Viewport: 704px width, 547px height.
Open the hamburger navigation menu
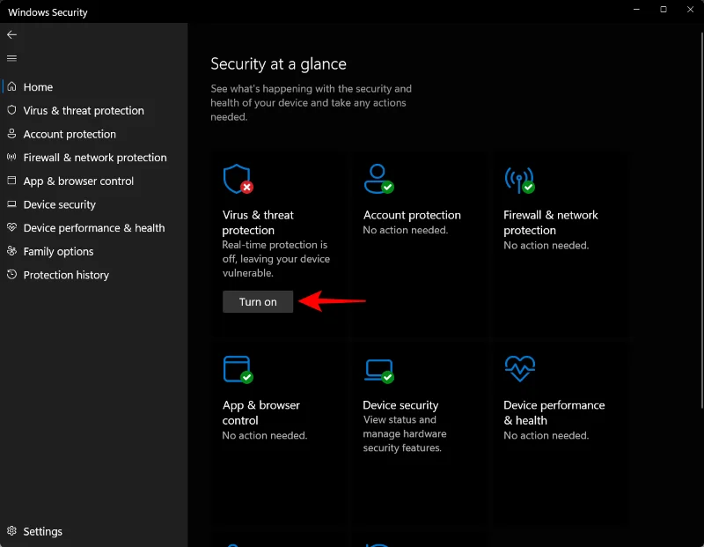pos(11,57)
